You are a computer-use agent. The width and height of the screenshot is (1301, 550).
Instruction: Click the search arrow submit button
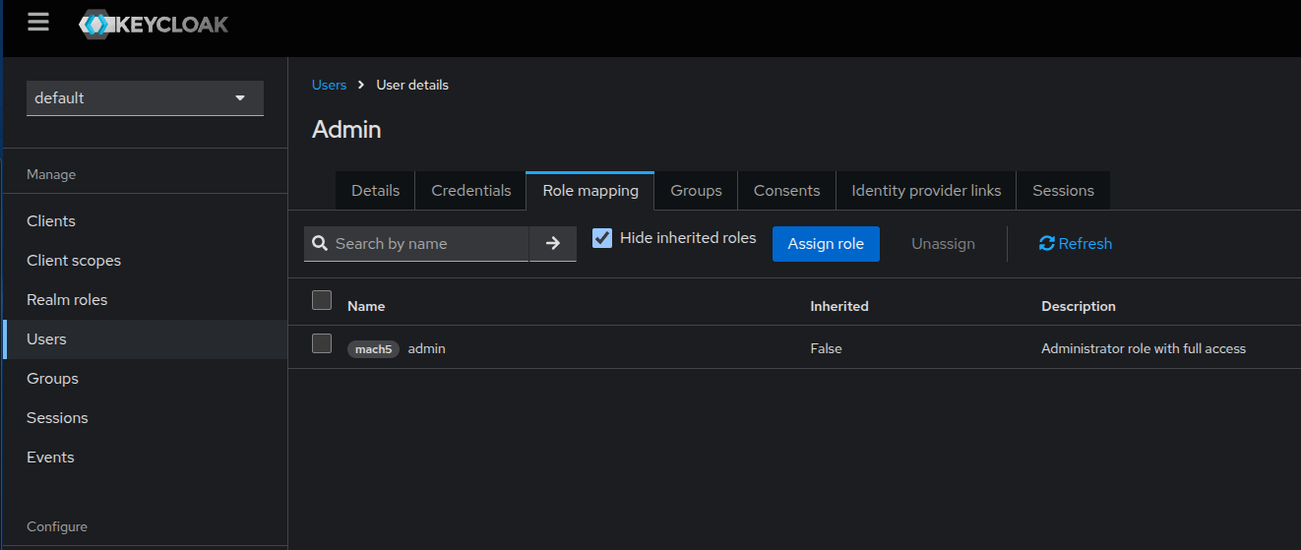[553, 243]
